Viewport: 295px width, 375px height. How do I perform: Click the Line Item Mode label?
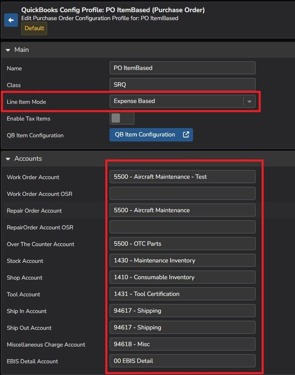[26, 102]
